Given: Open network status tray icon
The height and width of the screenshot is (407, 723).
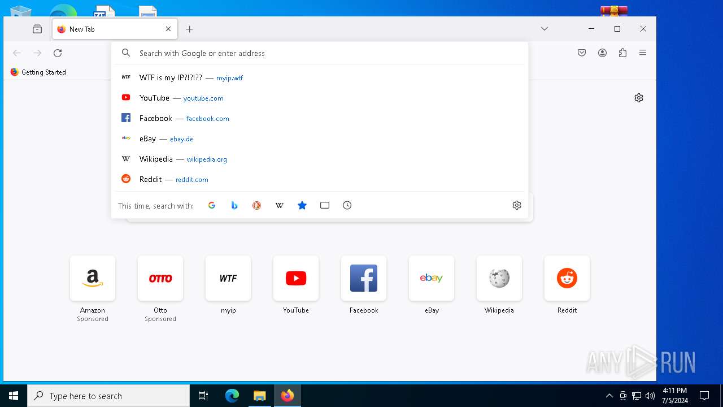Looking at the screenshot, I should click(x=637, y=396).
